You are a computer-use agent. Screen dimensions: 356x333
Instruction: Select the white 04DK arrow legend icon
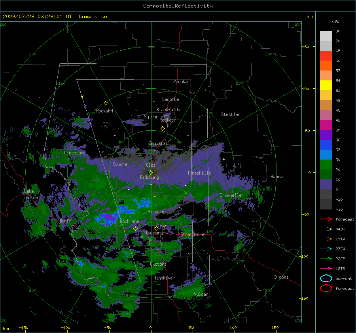(x=326, y=229)
